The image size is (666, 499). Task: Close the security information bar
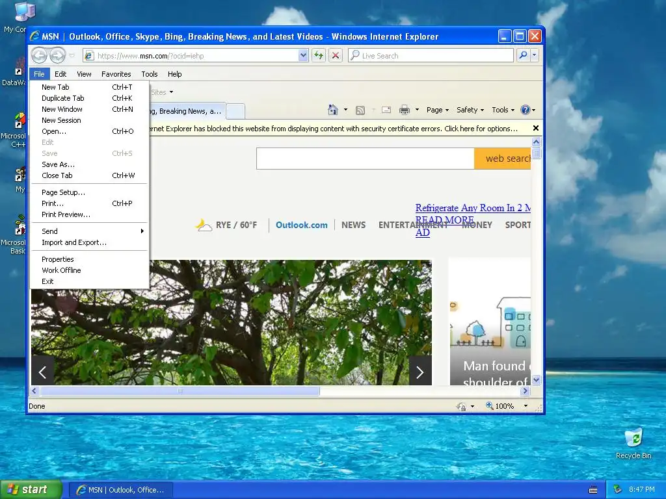click(536, 128)
